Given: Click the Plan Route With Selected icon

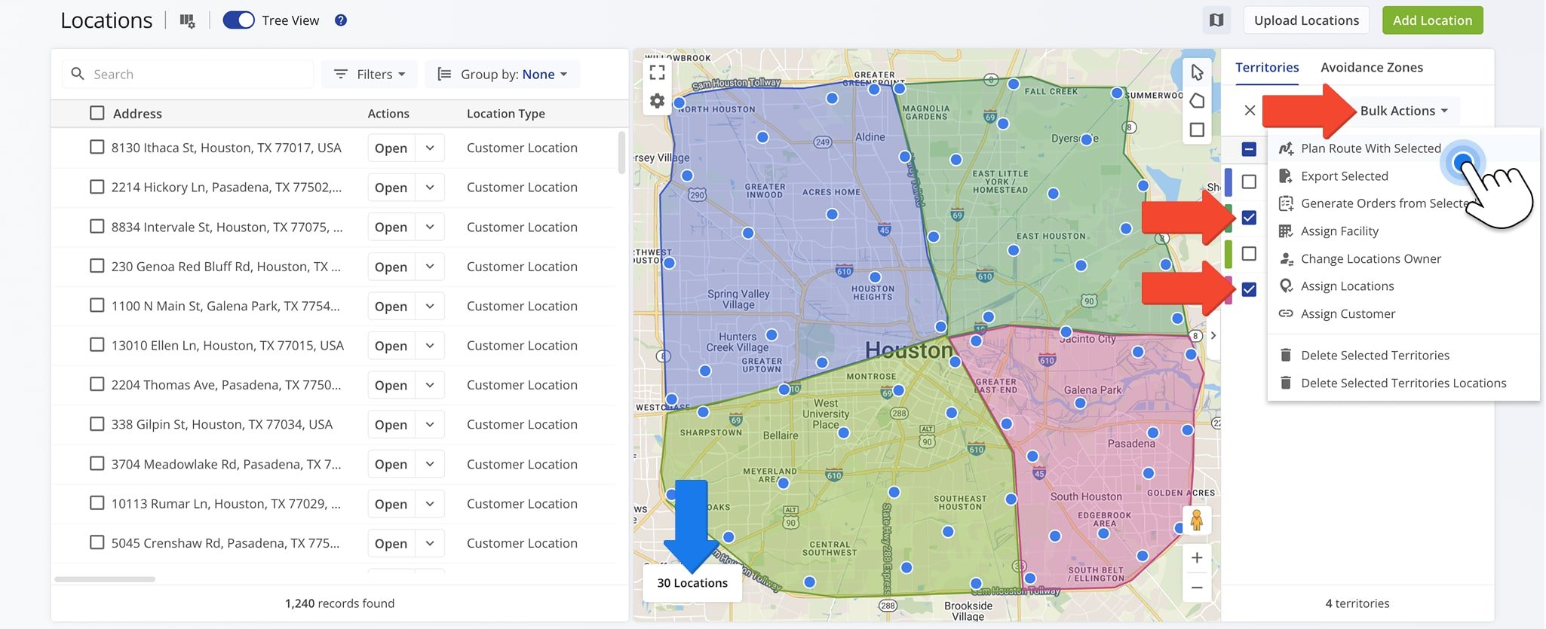Looking at the screenshot, I should pyautogui.click(x=1286, y=148).
